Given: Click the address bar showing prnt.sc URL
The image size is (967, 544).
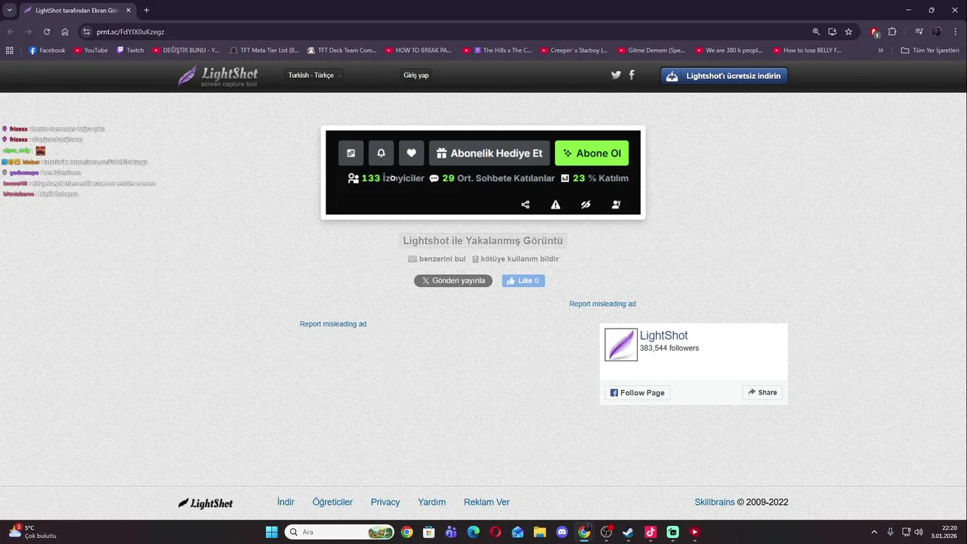Looking at the screenshot, I should tap(446, 32).
